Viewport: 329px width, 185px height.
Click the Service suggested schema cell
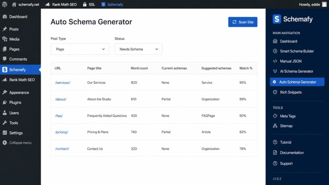coord(207,83)
